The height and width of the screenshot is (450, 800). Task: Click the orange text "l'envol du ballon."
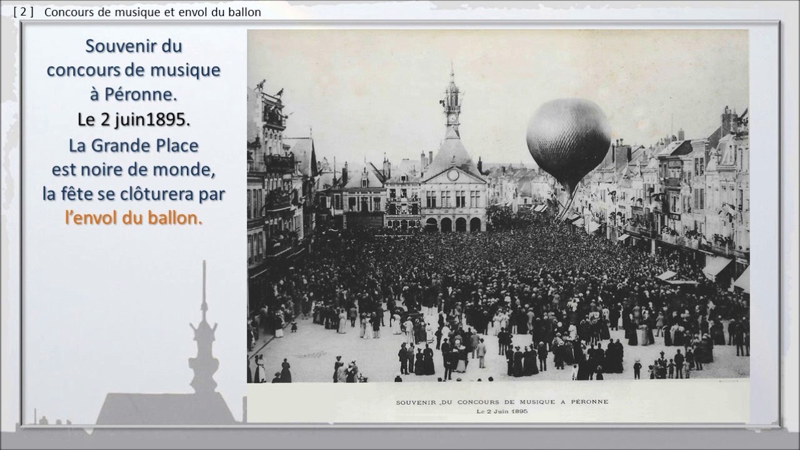(x=134, y=218)
